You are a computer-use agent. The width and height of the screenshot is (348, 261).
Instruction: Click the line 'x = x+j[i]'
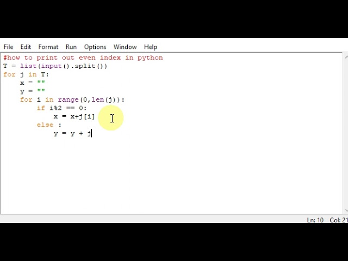[x=74, y=116]
